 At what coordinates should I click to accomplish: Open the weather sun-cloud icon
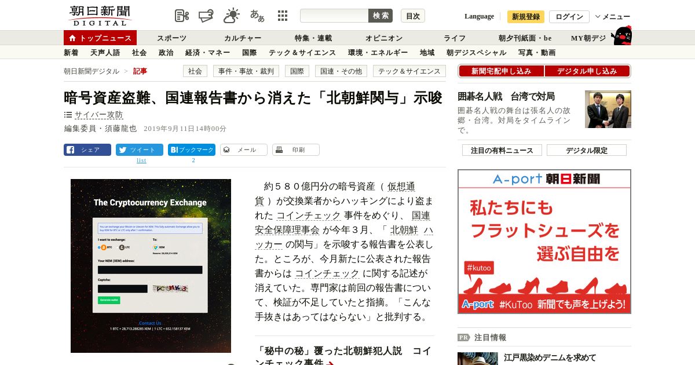click(x=232, y=16)
